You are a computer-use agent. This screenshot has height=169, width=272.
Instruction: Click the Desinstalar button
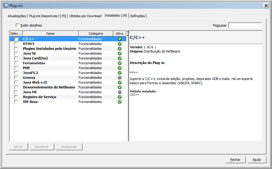[x=69, y=147]
